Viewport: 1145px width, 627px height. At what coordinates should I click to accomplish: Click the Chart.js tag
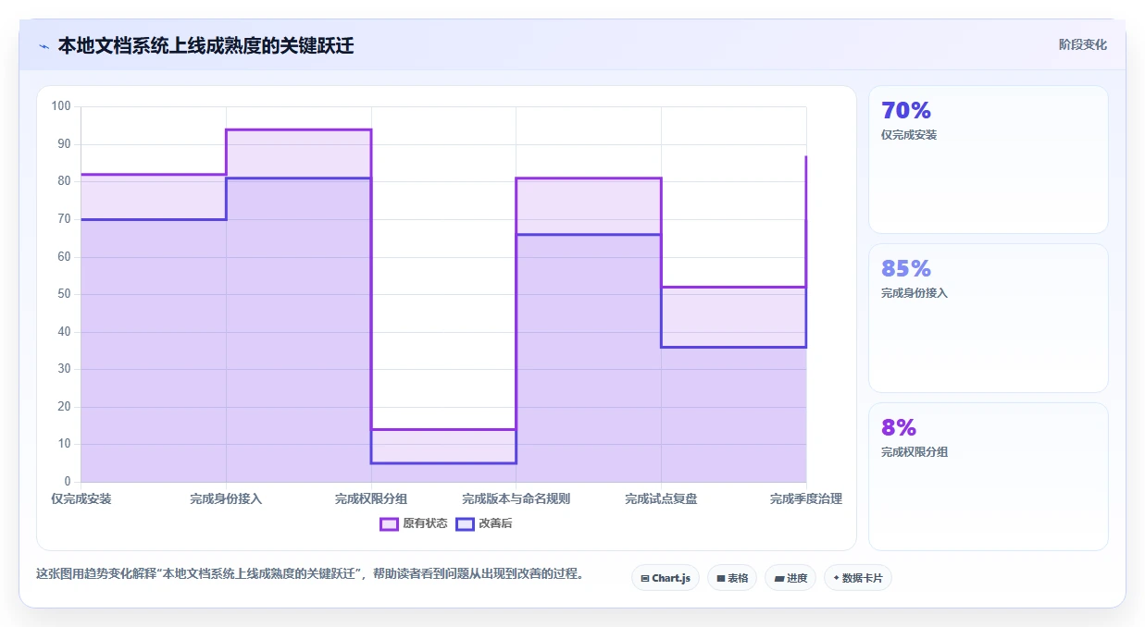[x=666, y=578]
